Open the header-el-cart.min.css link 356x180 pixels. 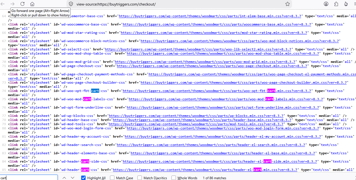click(x=205, y=170)
